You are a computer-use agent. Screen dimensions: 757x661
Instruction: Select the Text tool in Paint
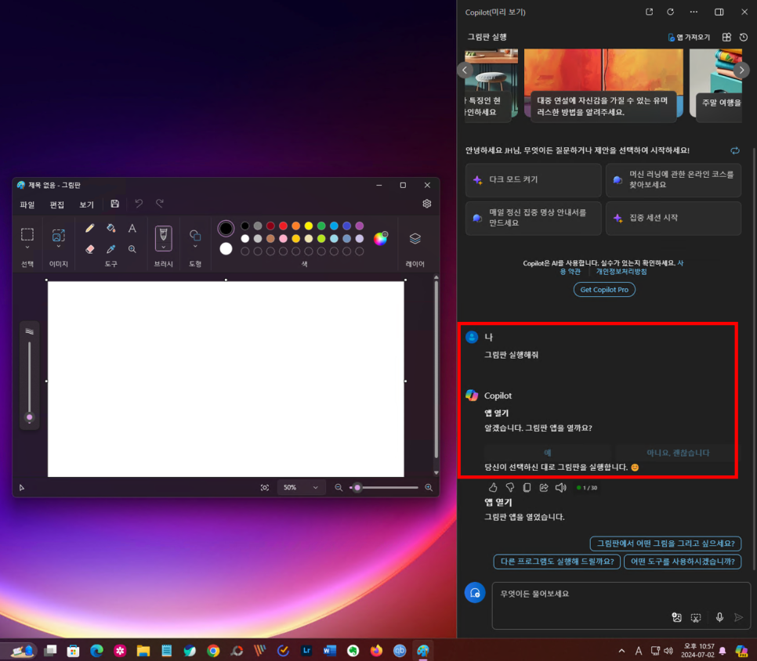(132, 228)
